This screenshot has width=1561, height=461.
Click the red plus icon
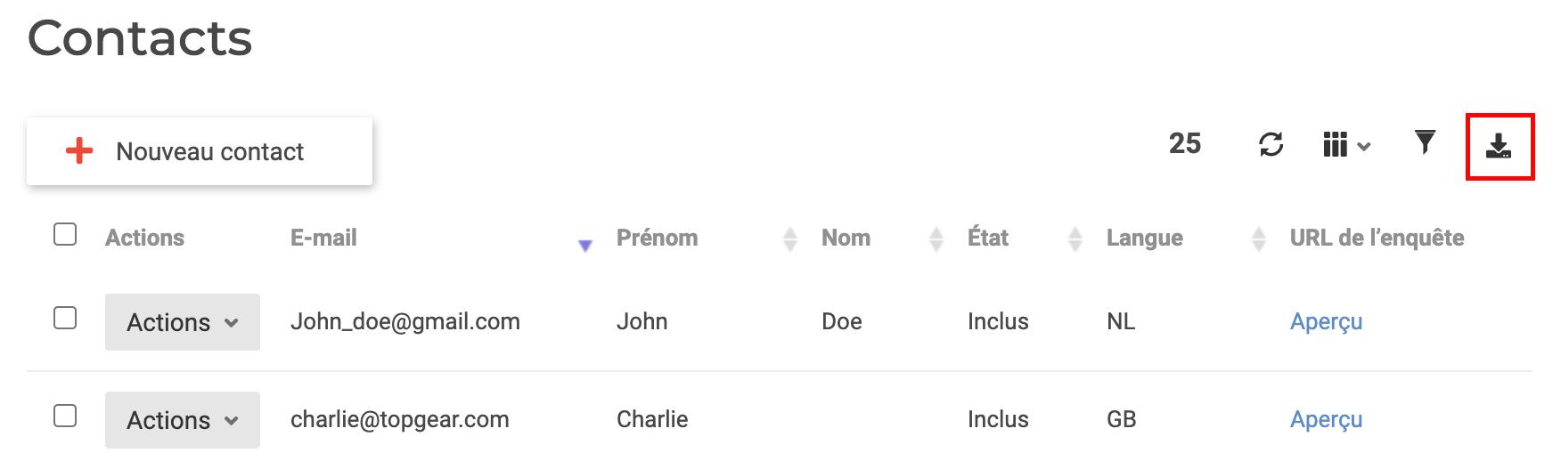79,150
